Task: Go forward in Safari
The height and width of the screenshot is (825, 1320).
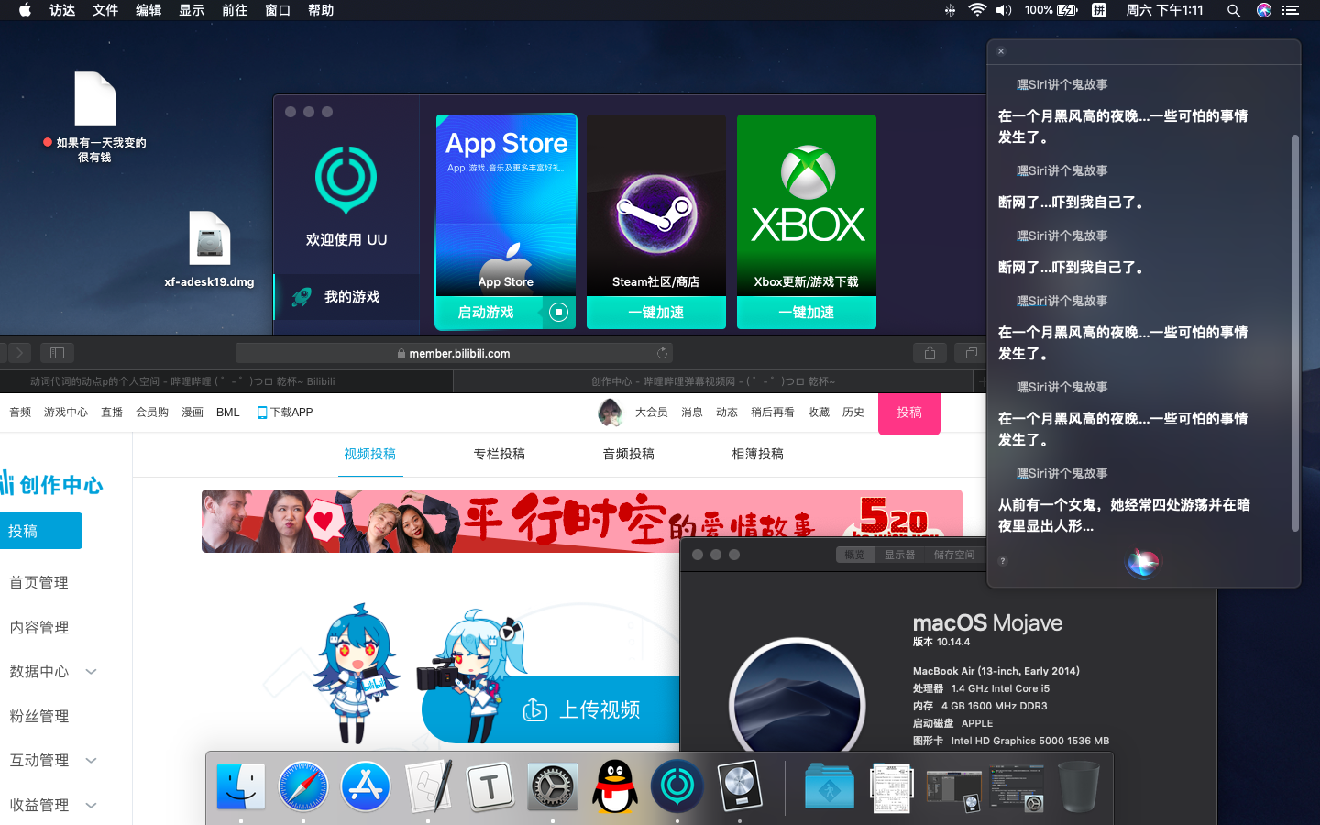Action: [19, 353]
